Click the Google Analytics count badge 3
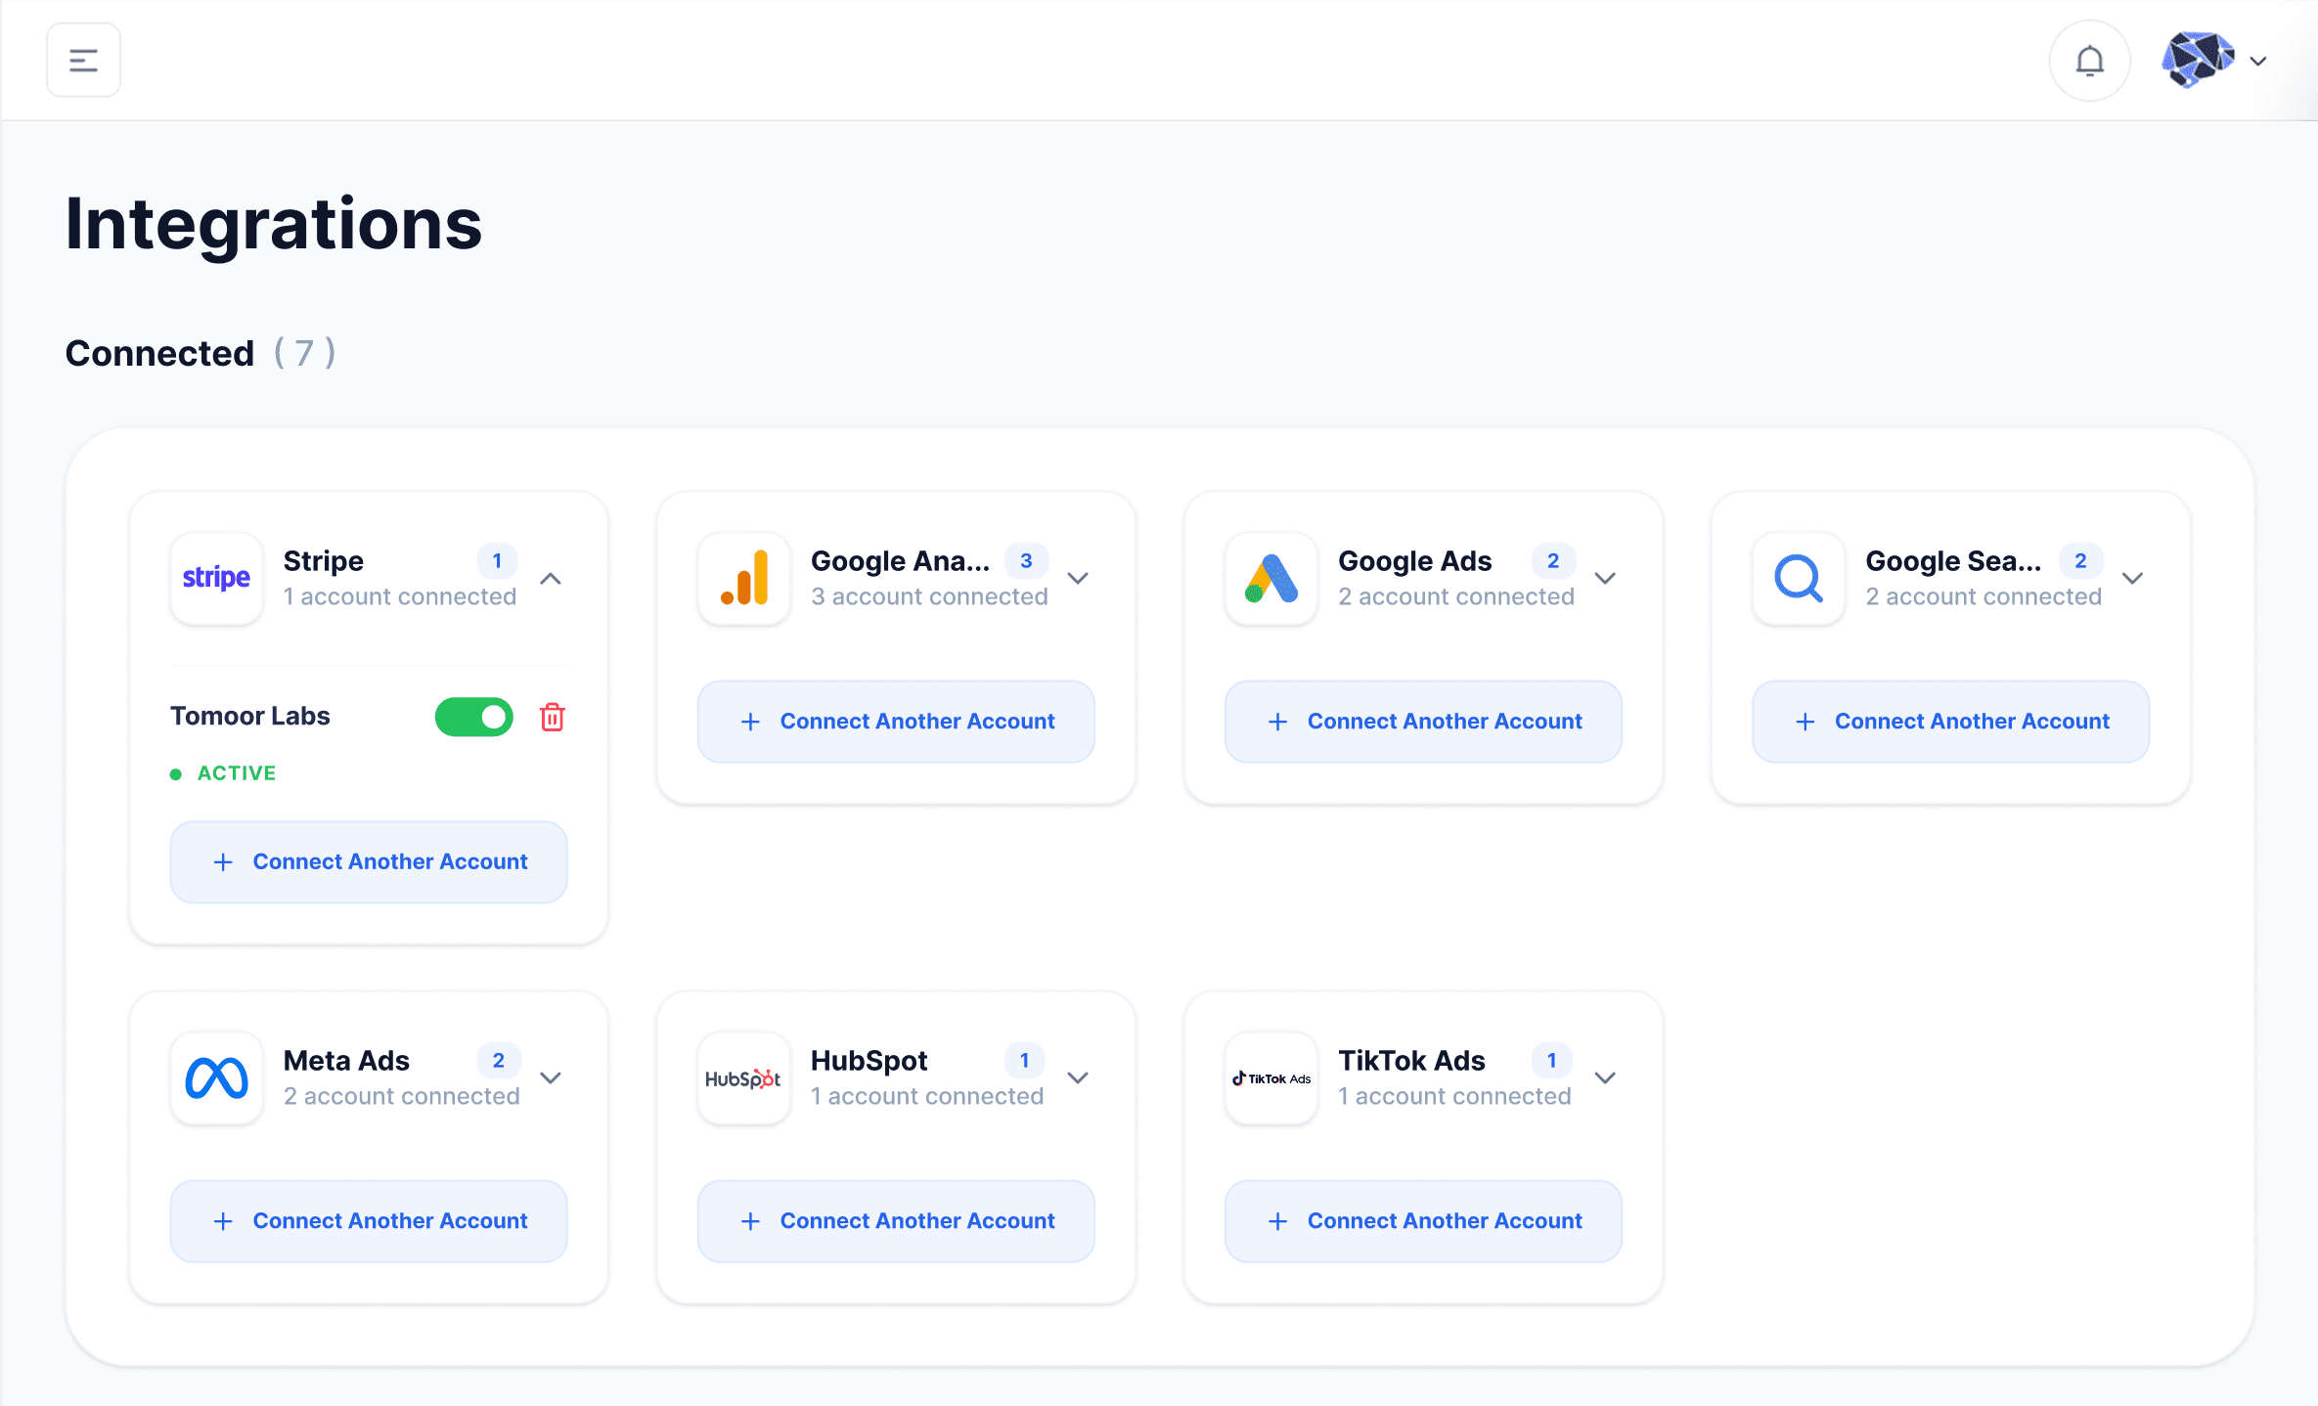This screenshot has height=1406, width=2318. [1026, 560]
